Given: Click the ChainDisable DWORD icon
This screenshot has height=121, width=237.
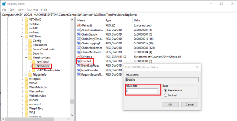Looking at the screenshot, I should [79, 34].
